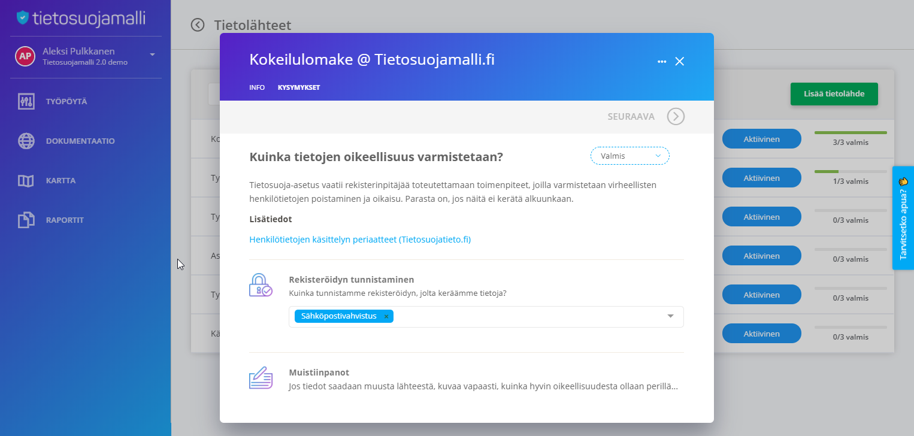
Task: Click the 1/3 valmis progress bar
Action: 851,171
